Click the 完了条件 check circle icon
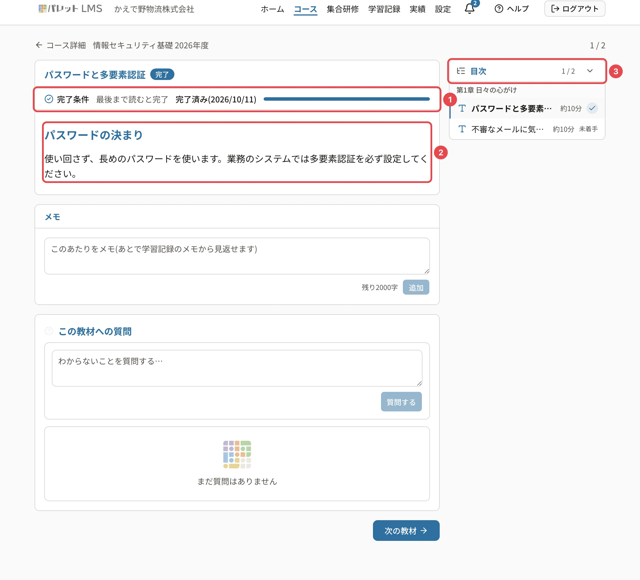The width and height of the screenshot is (640, 580). 49,99
